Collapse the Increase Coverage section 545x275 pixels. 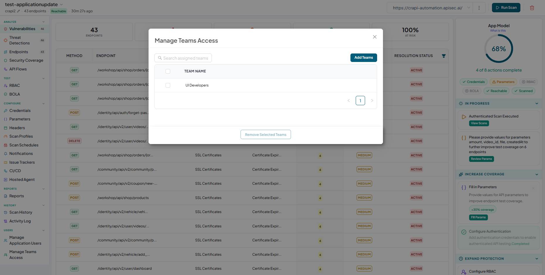click(x=537, y=174)
